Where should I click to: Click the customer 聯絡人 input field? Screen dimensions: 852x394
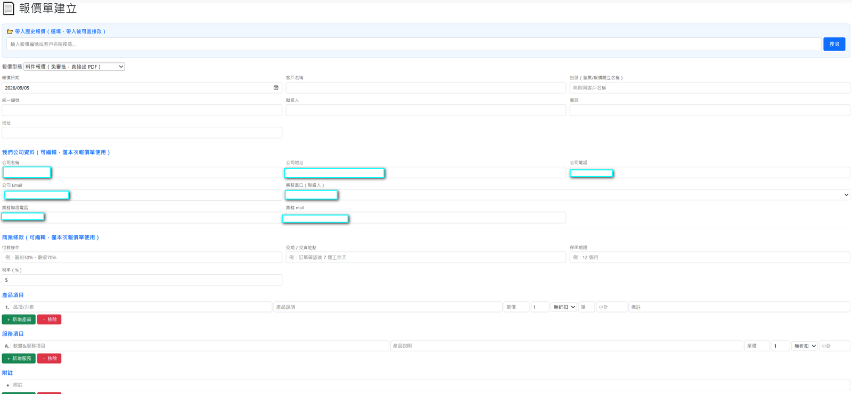(x=425, y=110)
